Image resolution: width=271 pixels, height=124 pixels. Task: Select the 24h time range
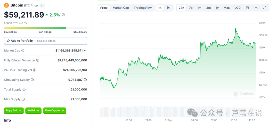point(181,8)
